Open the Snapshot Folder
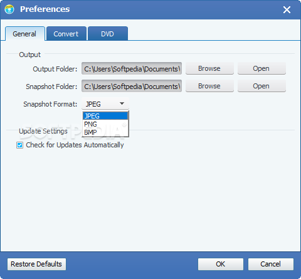Screen dimensions: 301x279 click(261, 86)
